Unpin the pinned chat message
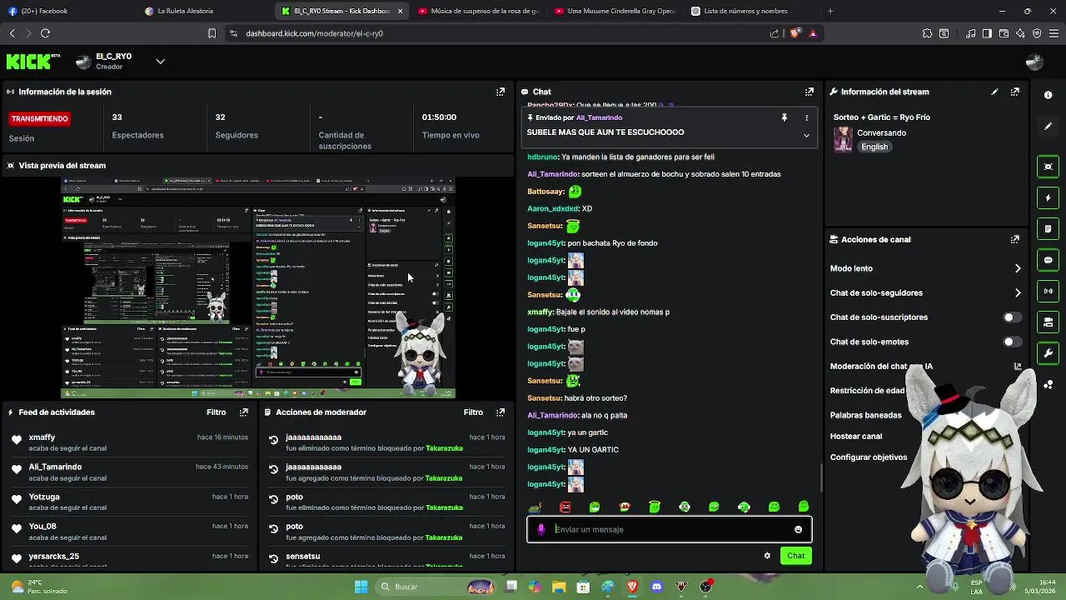This screenshot has height=600, width=1066. click(784, 118)
